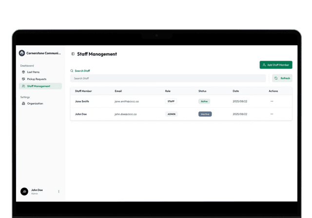Viewport: 312px width, 218px height.
Task: Toggle the sidebar panel icon
Action: pyautogui.click(x=73, y=54)
